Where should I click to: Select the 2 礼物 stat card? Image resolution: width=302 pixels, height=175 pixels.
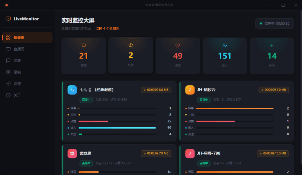click(x=130, y=56)
